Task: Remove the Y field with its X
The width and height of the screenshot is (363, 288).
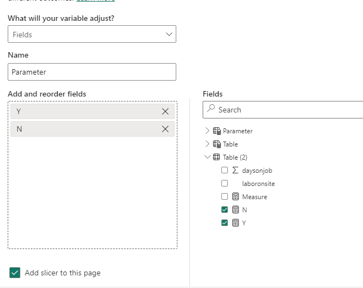Action: [x=165, y=111]
